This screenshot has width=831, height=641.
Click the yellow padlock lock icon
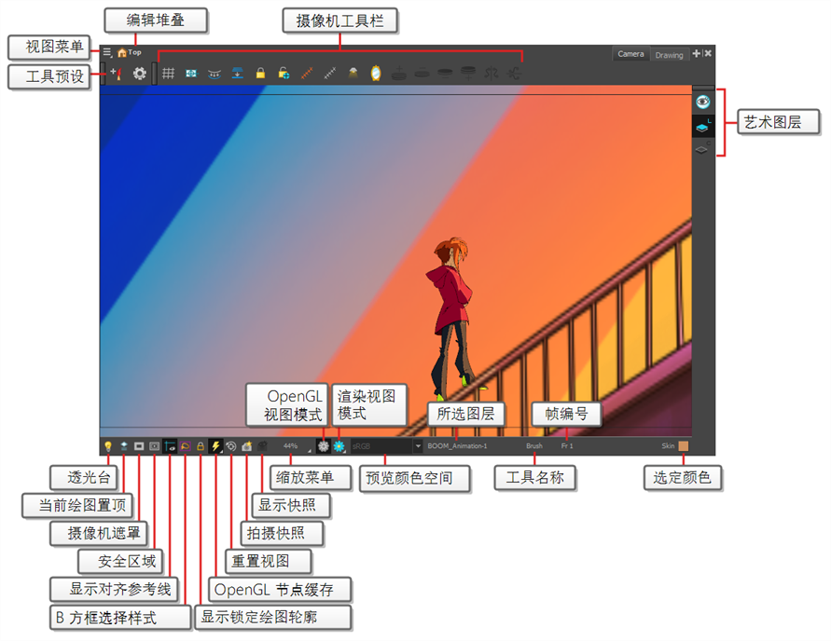(260, 73)
